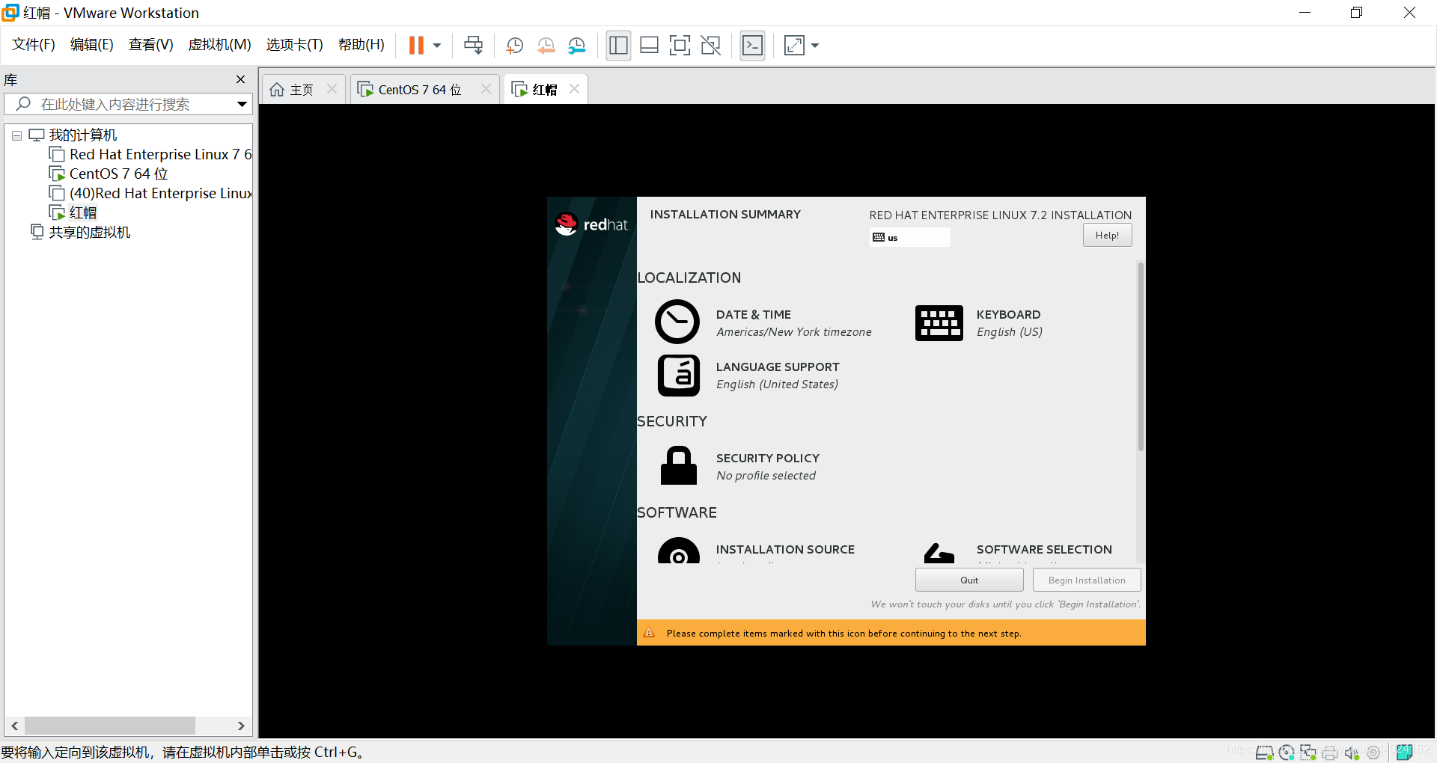The width and height of the screenshot is (1437, 763).
Task: Collapse the 我的计算机 tree node
Action: tap(16, 136)
